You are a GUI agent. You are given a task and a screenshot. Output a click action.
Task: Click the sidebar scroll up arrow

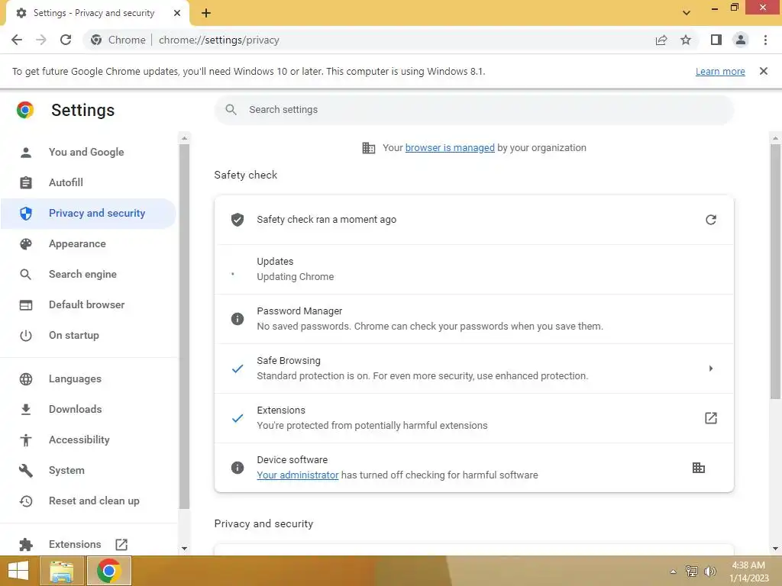pos(185,138)
